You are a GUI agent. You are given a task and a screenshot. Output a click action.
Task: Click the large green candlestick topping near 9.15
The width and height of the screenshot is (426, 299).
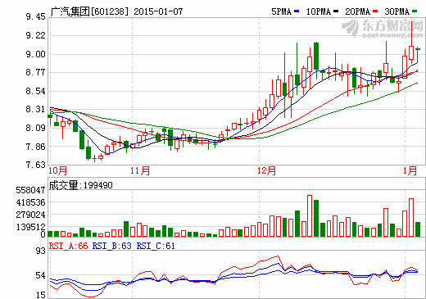pos(316,56)
